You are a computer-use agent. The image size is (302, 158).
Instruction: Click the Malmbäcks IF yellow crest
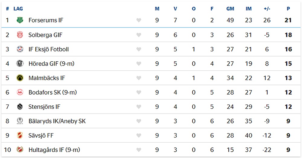point(20,78)
